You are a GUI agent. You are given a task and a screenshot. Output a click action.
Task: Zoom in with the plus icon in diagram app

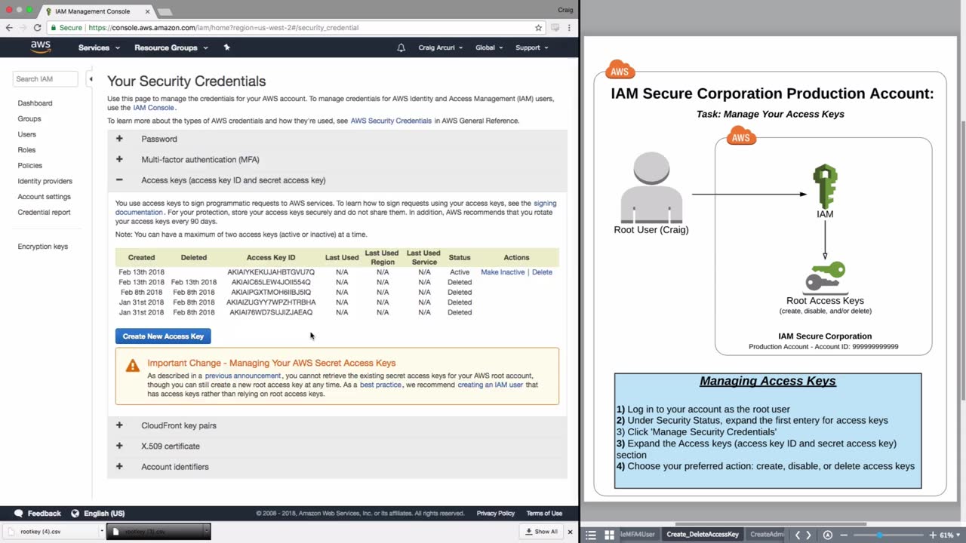click(933, 535)
